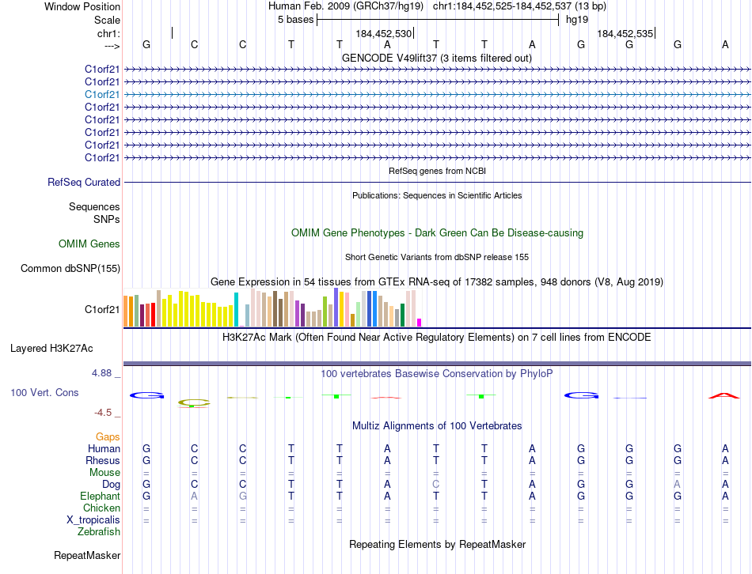Click the 100 Vert. Cons track label
752x574 pixels.
pyautogui.click(x=44, y=392)
